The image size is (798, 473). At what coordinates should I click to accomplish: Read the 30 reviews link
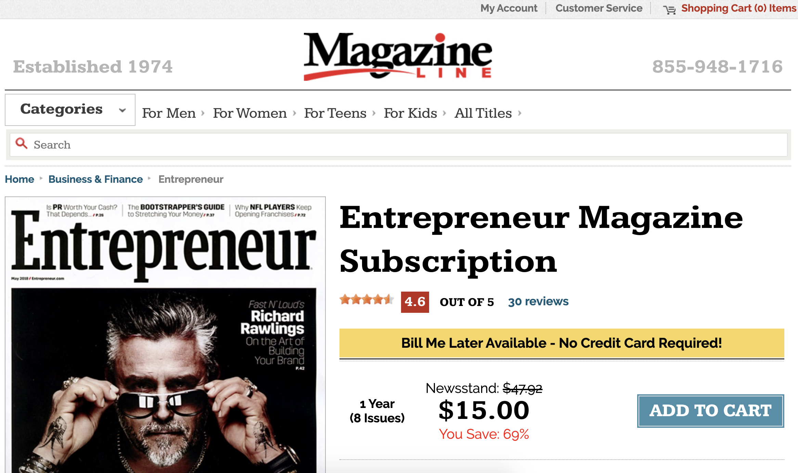click(538, 302)
